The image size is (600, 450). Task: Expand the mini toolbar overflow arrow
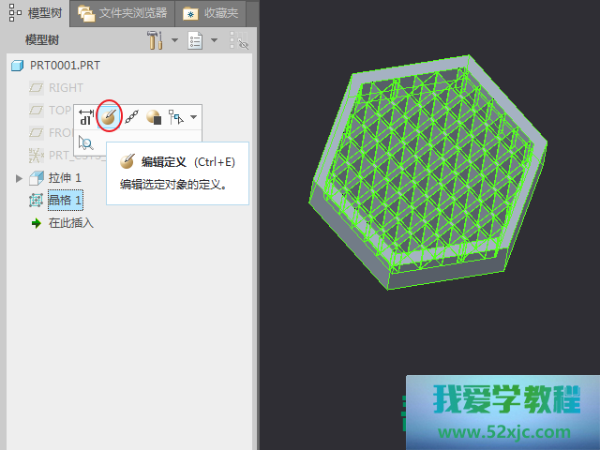pos(193,117)
